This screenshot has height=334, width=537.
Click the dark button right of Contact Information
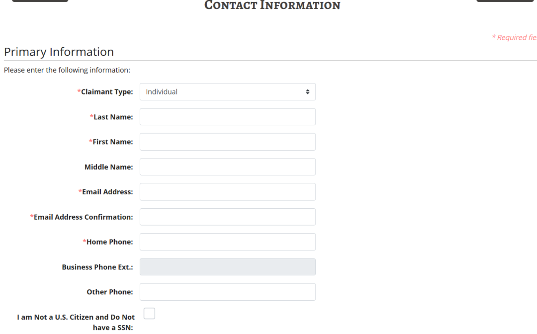click(505, 0)
